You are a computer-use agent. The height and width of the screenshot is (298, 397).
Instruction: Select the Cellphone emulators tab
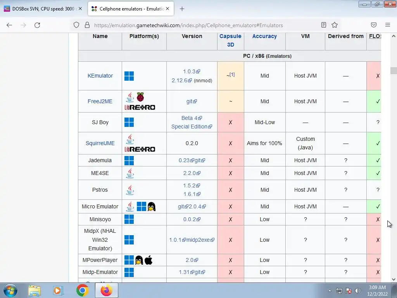pyautogui.click(x=131, y=9)
